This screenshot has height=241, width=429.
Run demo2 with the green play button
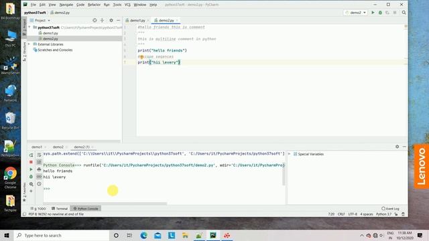pos(373,13)
